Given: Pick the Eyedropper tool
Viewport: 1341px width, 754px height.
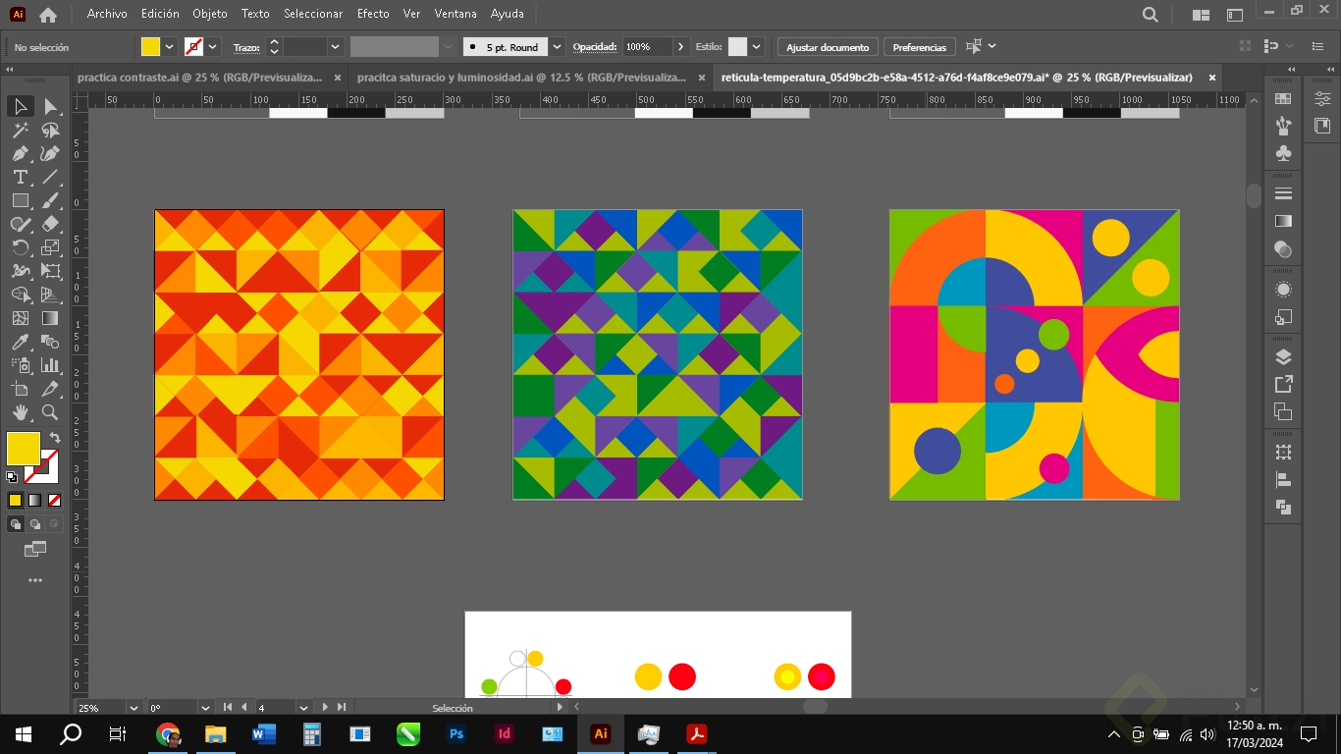Looking at the screenshot, I should point(21,342).
